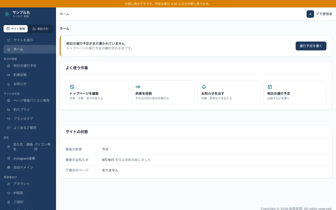
Task: Switch to the 乗船予約 tab
Action: pos(40,29)
